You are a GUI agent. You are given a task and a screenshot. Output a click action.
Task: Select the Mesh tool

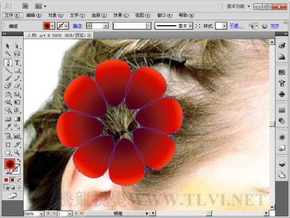8,119
